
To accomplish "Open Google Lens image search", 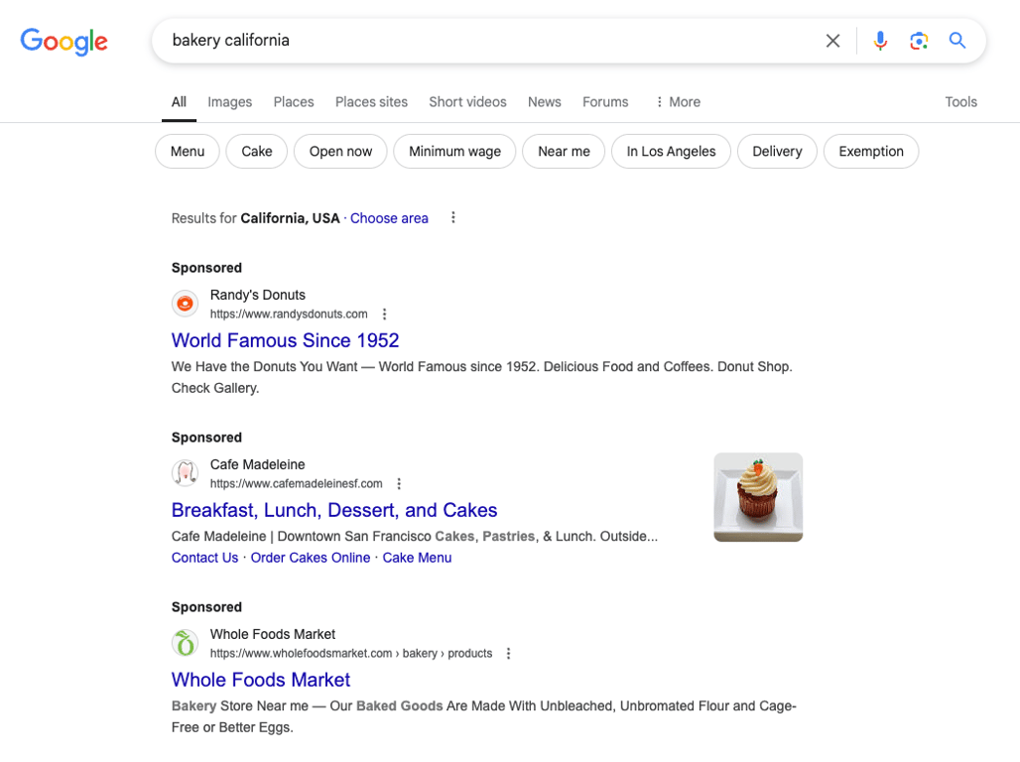I will 919,41.
